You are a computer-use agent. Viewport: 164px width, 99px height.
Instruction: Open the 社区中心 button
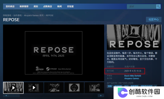154,19
